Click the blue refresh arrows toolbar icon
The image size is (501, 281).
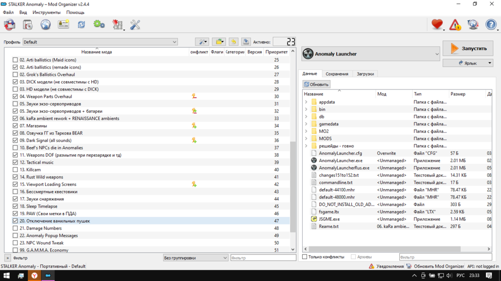(x=81, y=24)
